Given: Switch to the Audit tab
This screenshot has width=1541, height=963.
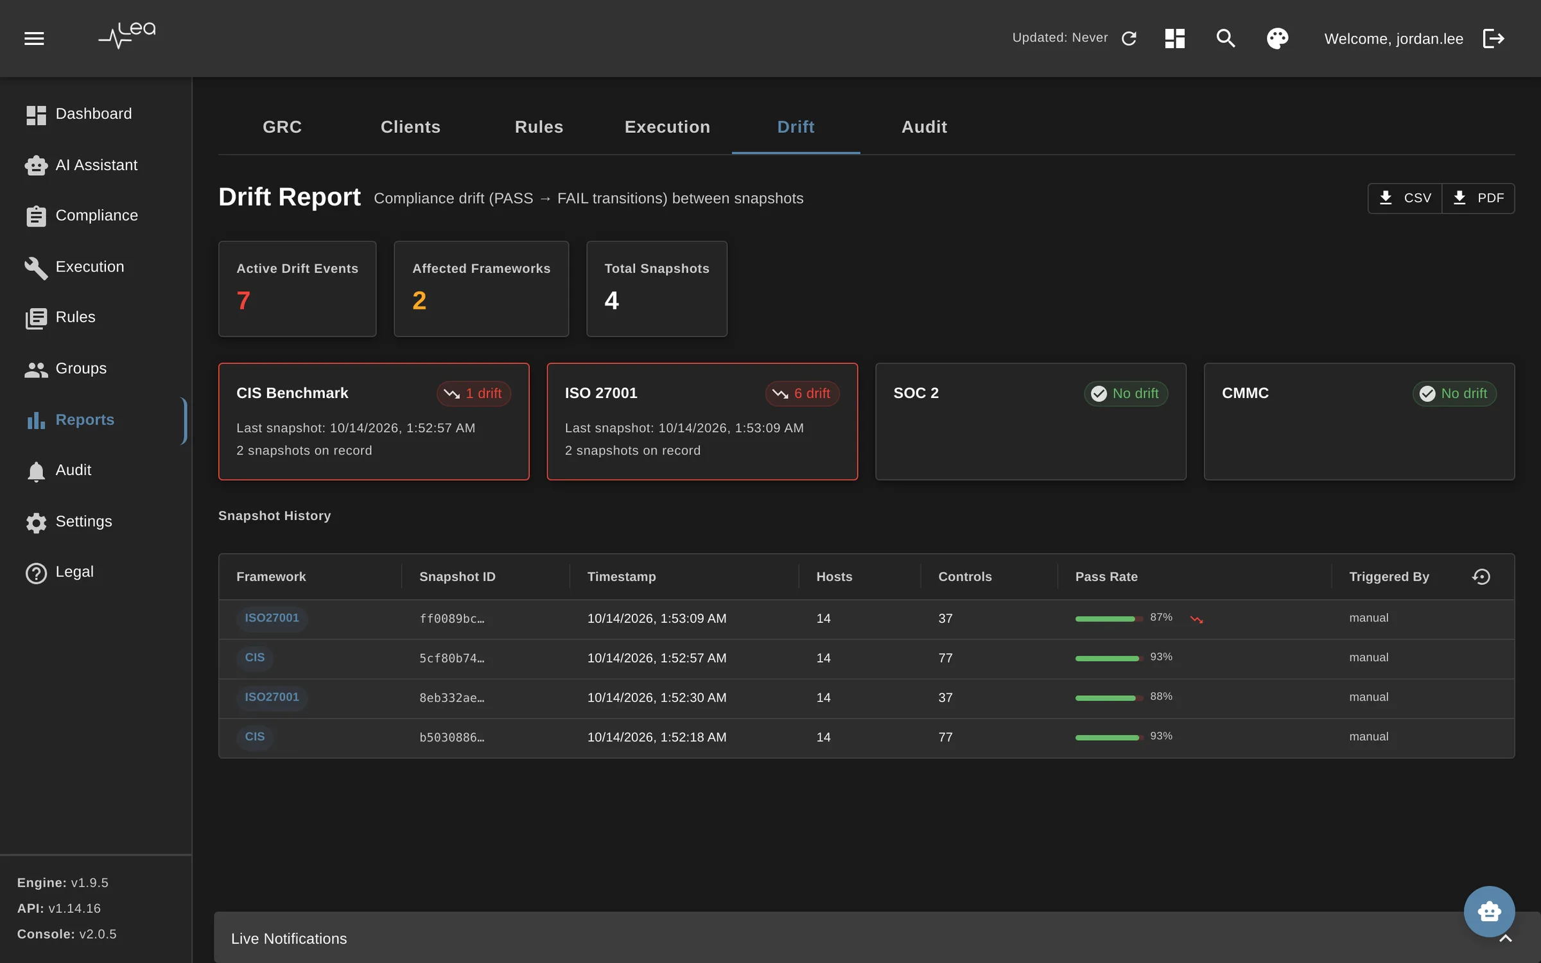Looking at the screenshot, I should [x=924, y=127].
